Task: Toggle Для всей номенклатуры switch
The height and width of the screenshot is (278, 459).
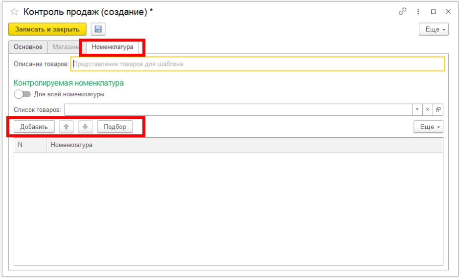Action: click(23, 94)
